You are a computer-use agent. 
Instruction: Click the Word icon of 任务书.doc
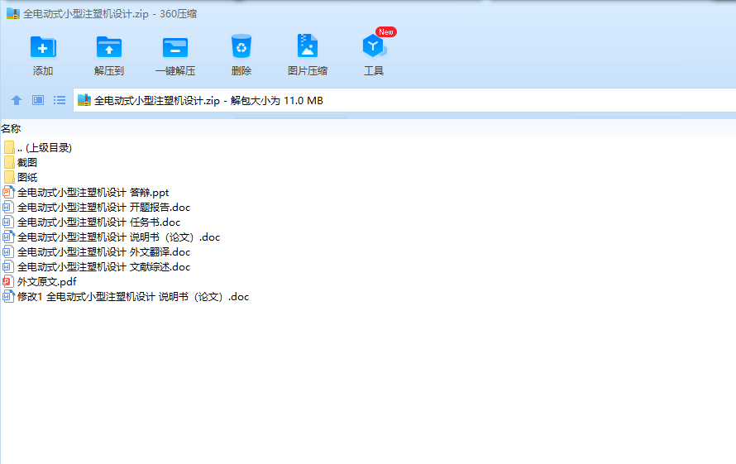(8, 222)
